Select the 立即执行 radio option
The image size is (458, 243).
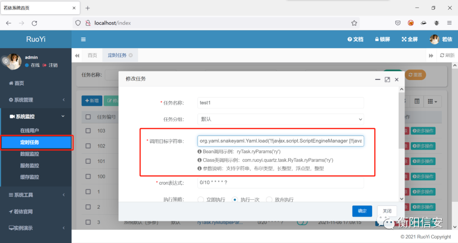(201, 199)
